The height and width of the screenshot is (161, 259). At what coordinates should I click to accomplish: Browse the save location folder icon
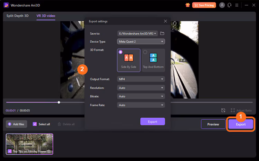pos(162,33)
